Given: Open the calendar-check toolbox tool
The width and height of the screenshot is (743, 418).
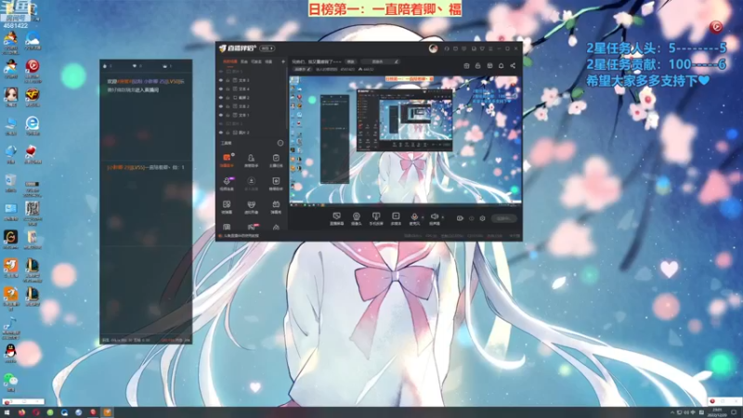Looking at the screenshot, I should tap(276, 160).
